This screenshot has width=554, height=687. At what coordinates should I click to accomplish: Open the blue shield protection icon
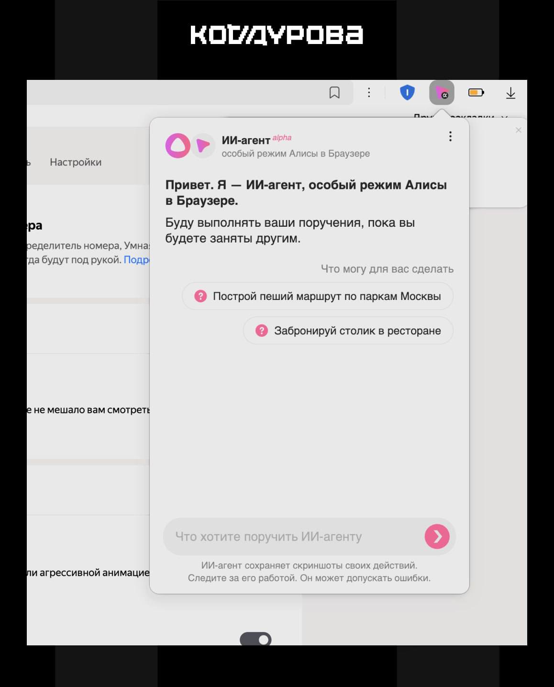point(407,92)
